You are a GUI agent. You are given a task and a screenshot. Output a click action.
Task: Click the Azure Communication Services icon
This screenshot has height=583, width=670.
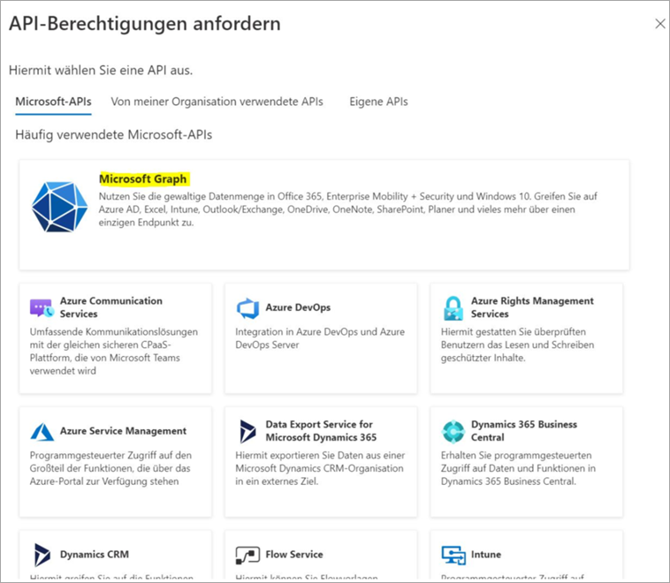click(x=42, y=308)
